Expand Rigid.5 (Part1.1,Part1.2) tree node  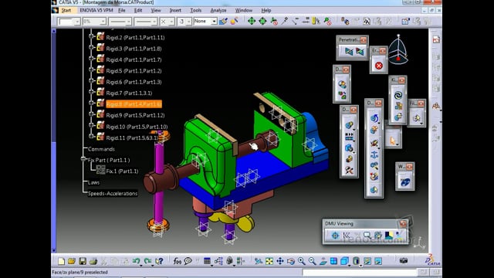(x=91, y=70)
